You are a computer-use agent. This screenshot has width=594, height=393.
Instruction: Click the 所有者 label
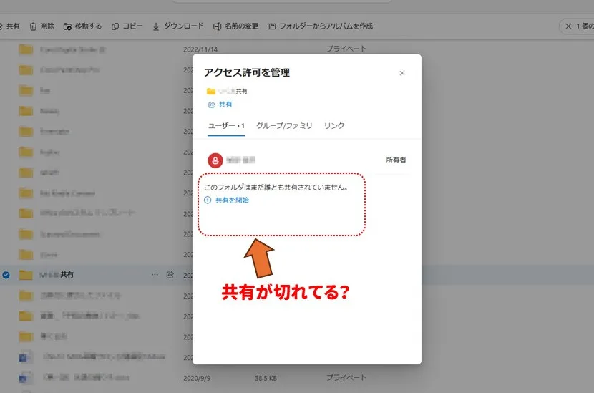point(396,160)
